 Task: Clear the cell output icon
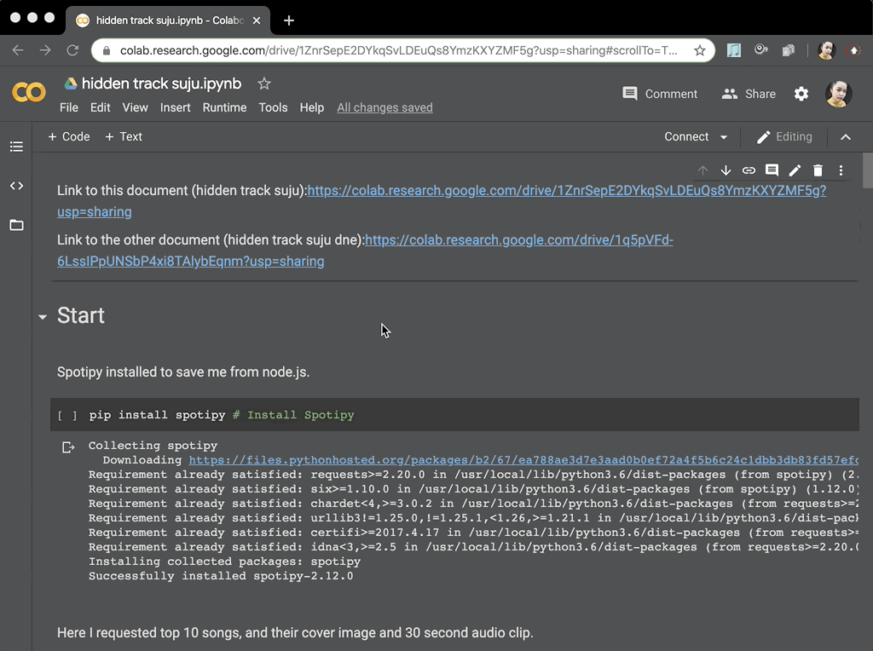(68, 447)
